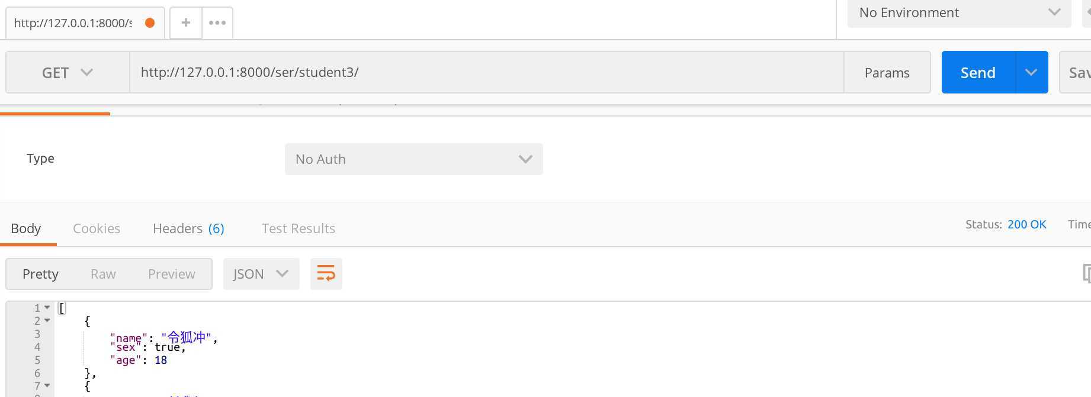Open the JSON format dropdown
This screenshot has height=397, width=1091.
(x=261, y=273)
